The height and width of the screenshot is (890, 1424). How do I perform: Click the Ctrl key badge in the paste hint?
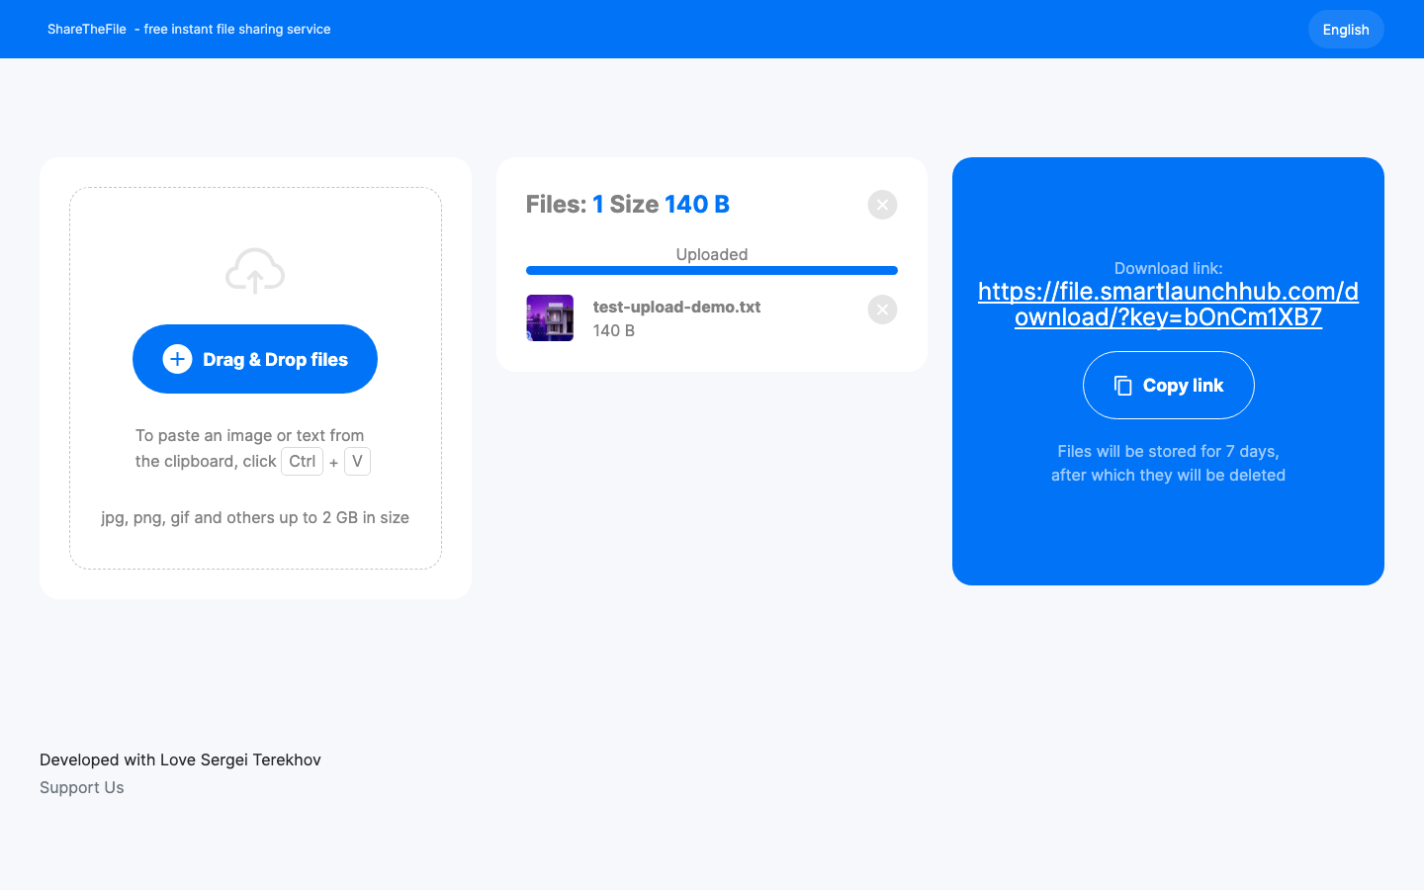[302, 461]
